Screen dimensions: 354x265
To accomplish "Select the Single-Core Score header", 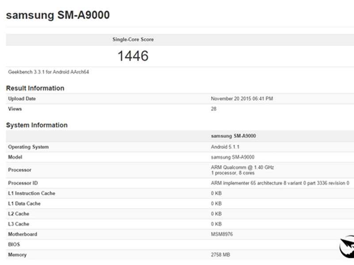I will pos(133,39).
